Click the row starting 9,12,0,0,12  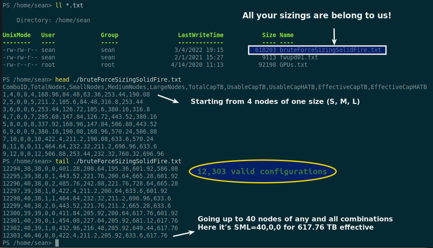tap(83, 154)
